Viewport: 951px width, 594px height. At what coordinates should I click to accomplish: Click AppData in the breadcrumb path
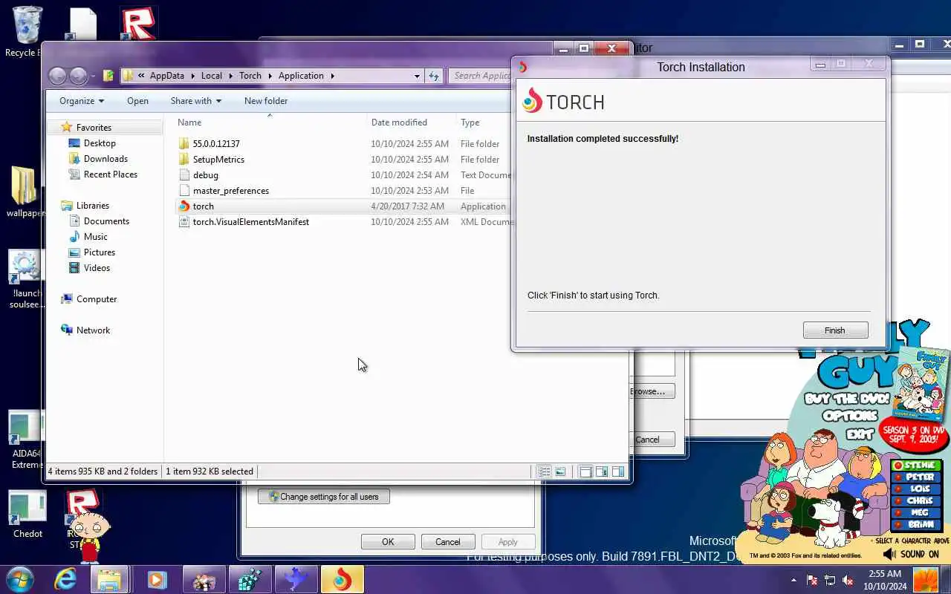pos(166,76)
